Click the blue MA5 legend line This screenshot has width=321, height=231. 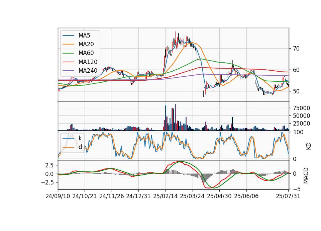(68, 36)
